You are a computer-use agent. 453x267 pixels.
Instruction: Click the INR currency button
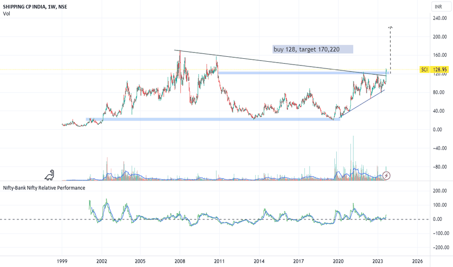(x=441, y=7)
